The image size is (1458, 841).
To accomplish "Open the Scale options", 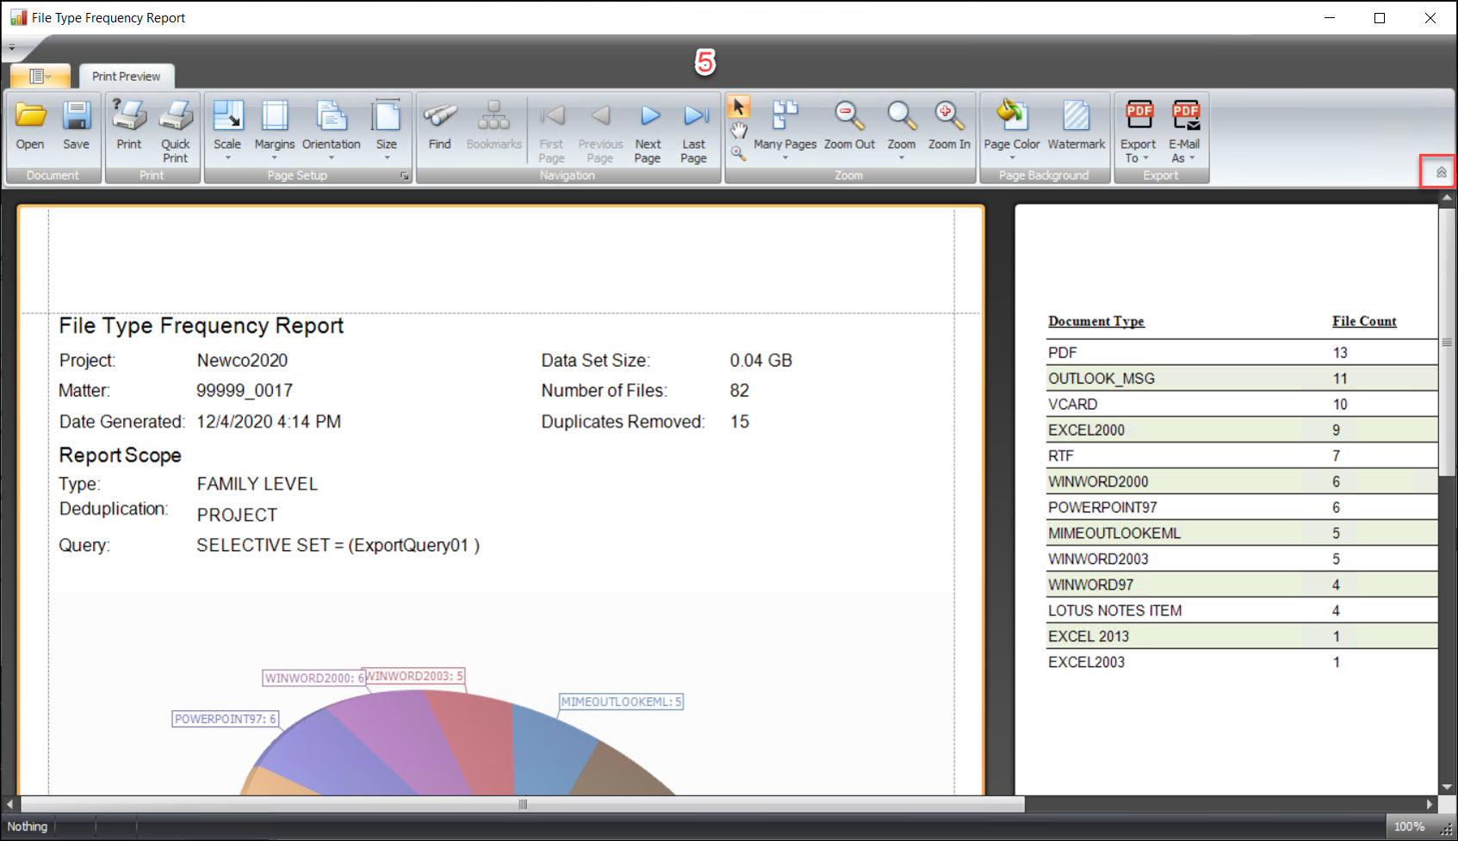I will pyautogui.click(x=227, y=130).
